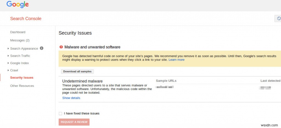The image size is (281, 128).
Task: Open Messages (2) in sidebar
Action: (20, 40)
